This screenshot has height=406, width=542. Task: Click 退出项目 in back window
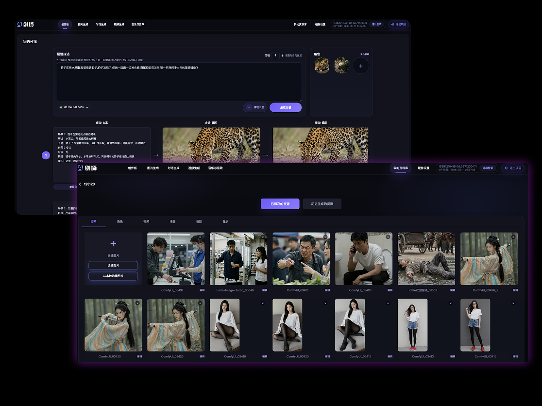[x=399, y=25]
